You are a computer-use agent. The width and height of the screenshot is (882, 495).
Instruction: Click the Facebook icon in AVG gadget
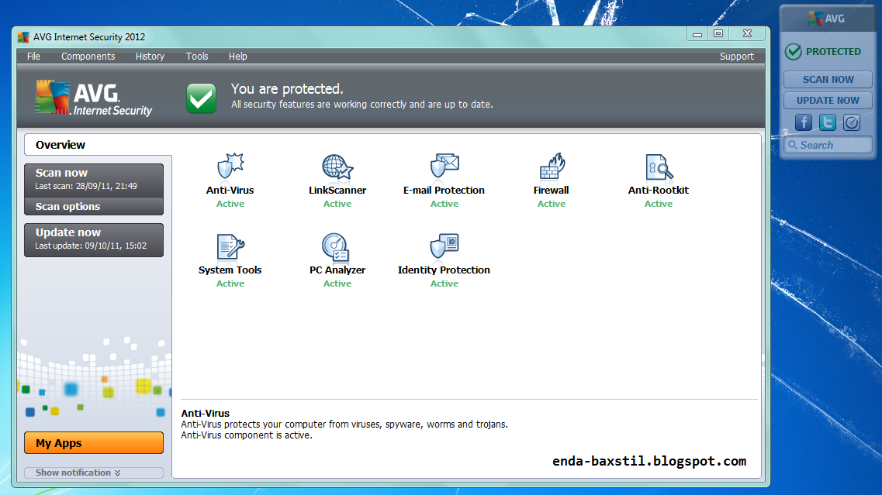[x=803, y=122]
